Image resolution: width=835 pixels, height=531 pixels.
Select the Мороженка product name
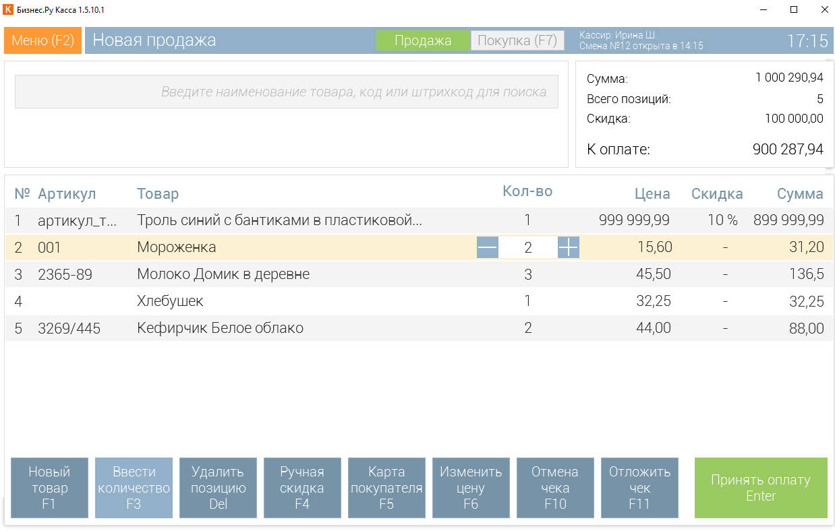pyautogui.click(x=177, y=247)
